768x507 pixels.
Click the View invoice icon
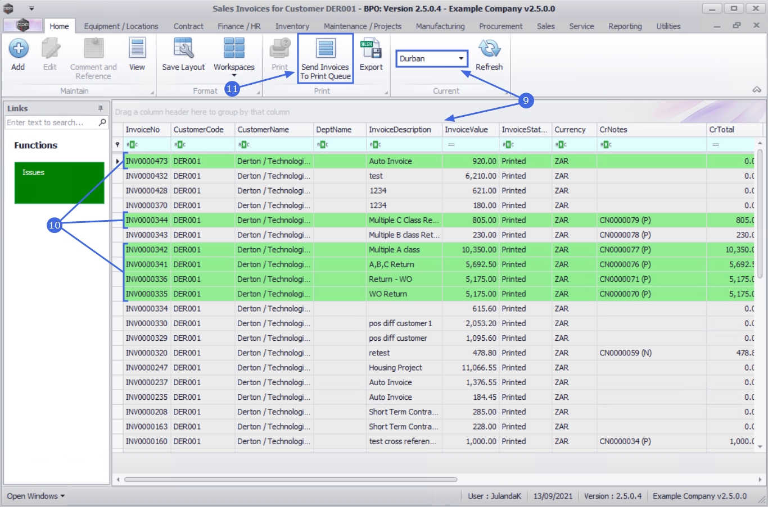(137, 49)
